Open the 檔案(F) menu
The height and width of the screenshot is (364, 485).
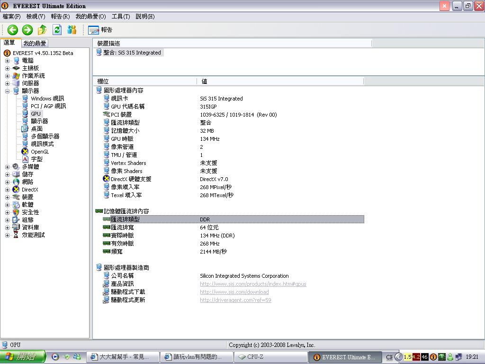pyautogui.click(x=12, y=17)
